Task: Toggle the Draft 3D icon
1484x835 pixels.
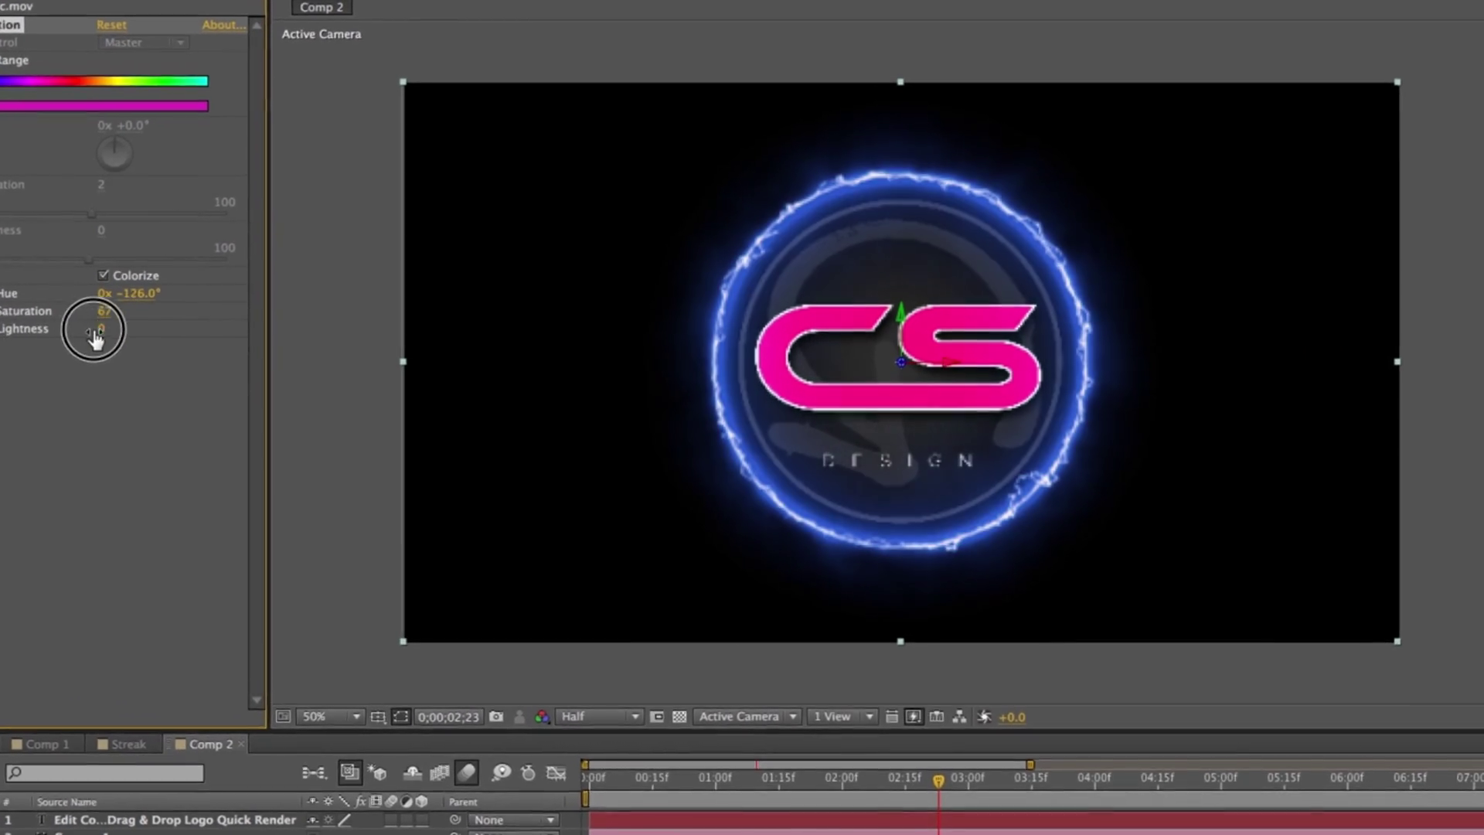Action: click(x=378, y=772)
